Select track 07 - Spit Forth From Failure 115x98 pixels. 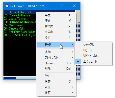[20, 32]
